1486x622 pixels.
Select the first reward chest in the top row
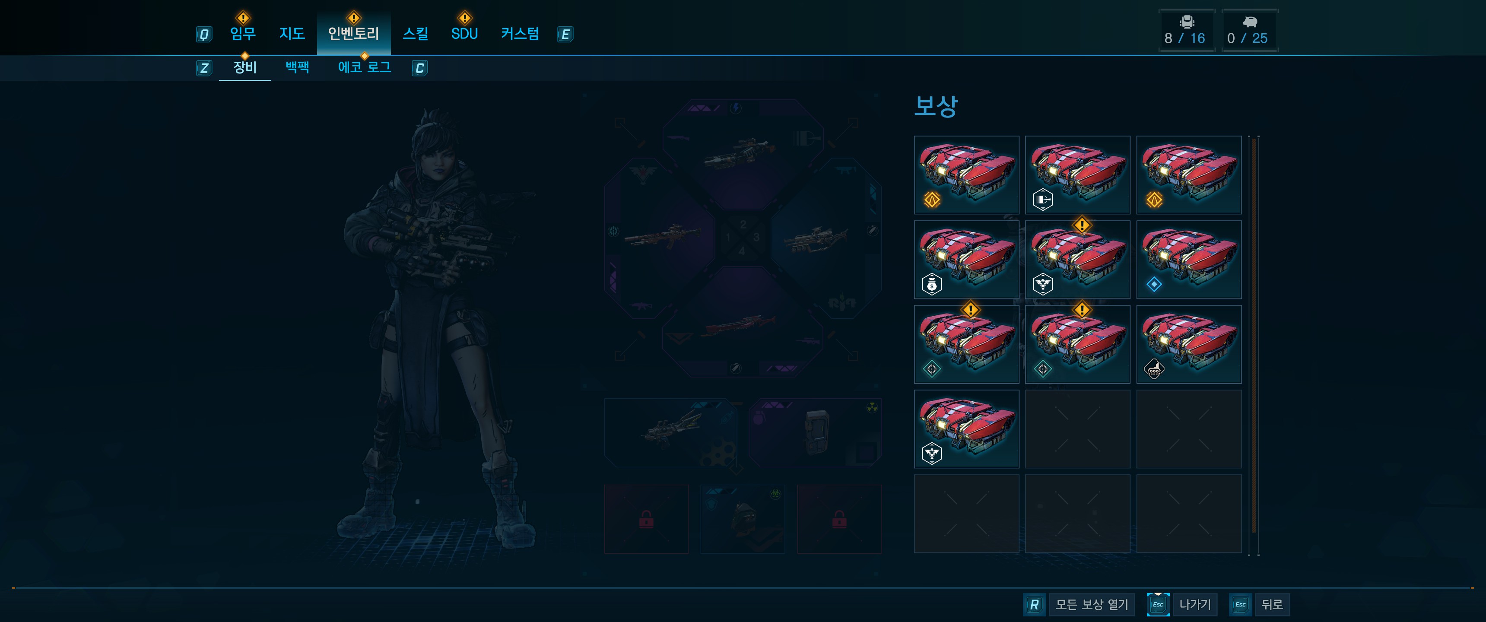pyautogui.click(x=966, y=175)
